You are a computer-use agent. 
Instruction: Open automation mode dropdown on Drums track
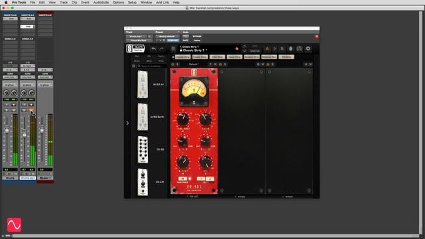(10, 77)
